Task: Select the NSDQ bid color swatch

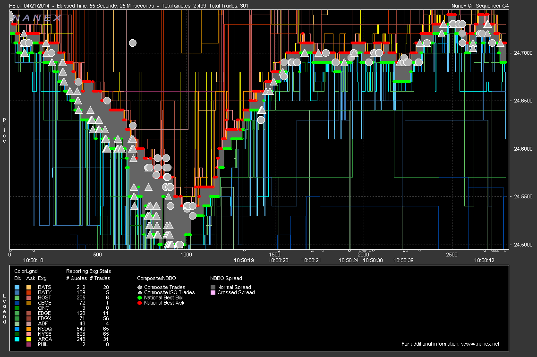Action: (x=17, y=329)
